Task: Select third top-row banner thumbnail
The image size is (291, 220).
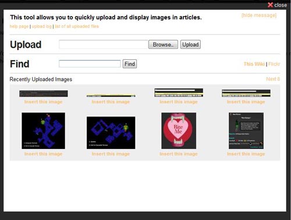Action: click(179, 93)
